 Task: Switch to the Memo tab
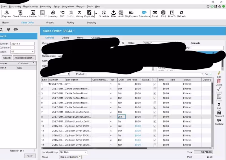[x=80, y=38]
